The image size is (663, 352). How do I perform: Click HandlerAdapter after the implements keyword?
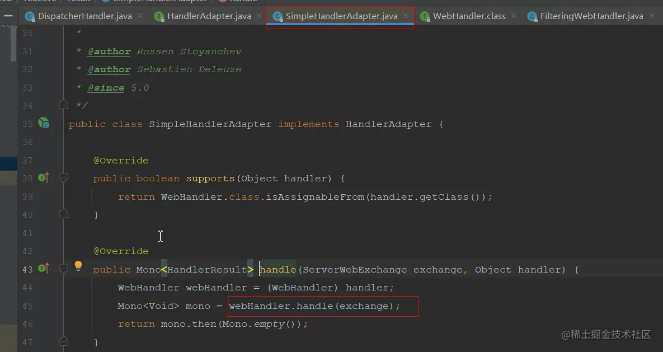point(389,124)
